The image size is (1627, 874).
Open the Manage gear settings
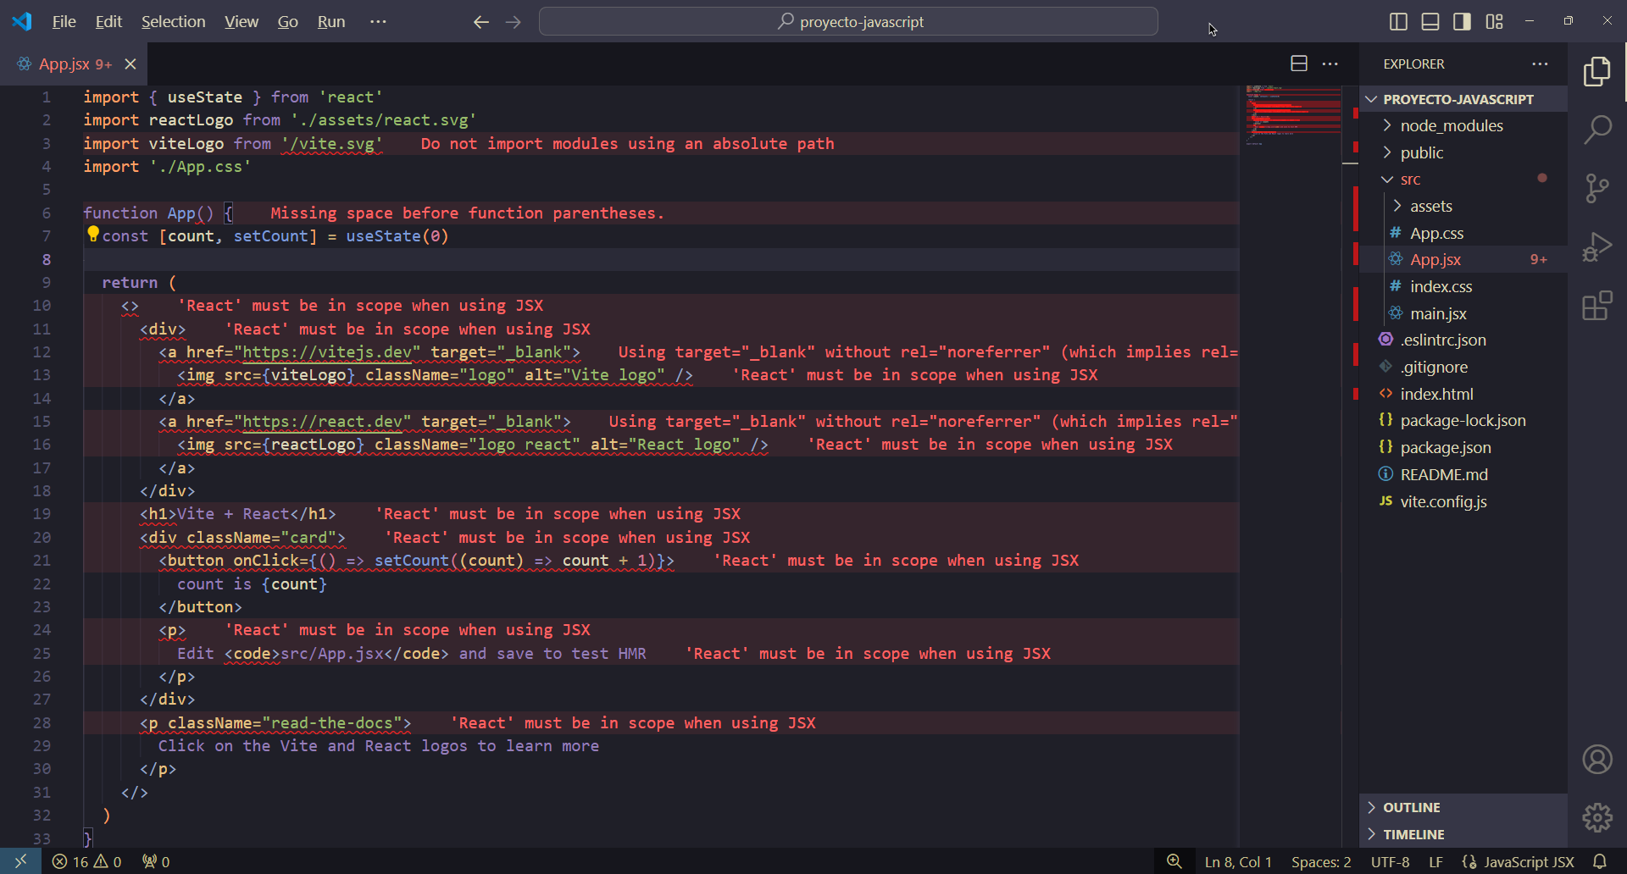1597,818
